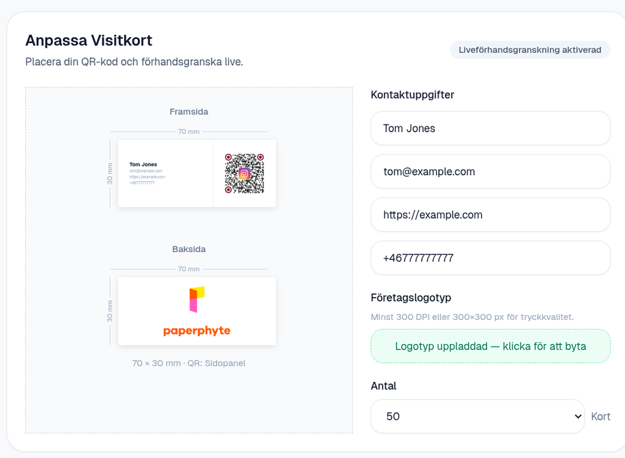Click the Liveförhandsgranskning aktiverad badge
The height and width of the screenshot is (458, 625).
click(x=530, y=50)
